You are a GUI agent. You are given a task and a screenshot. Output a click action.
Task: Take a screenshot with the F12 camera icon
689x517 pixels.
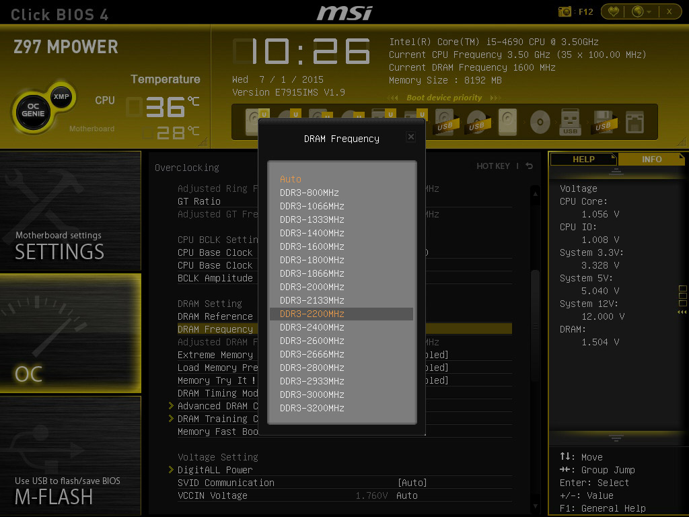(565, 11)
